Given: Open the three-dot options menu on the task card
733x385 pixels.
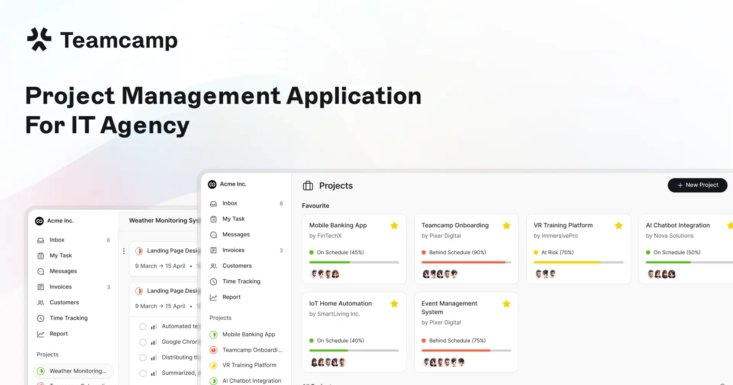Looking at the screenshot, I should [124, 251].
